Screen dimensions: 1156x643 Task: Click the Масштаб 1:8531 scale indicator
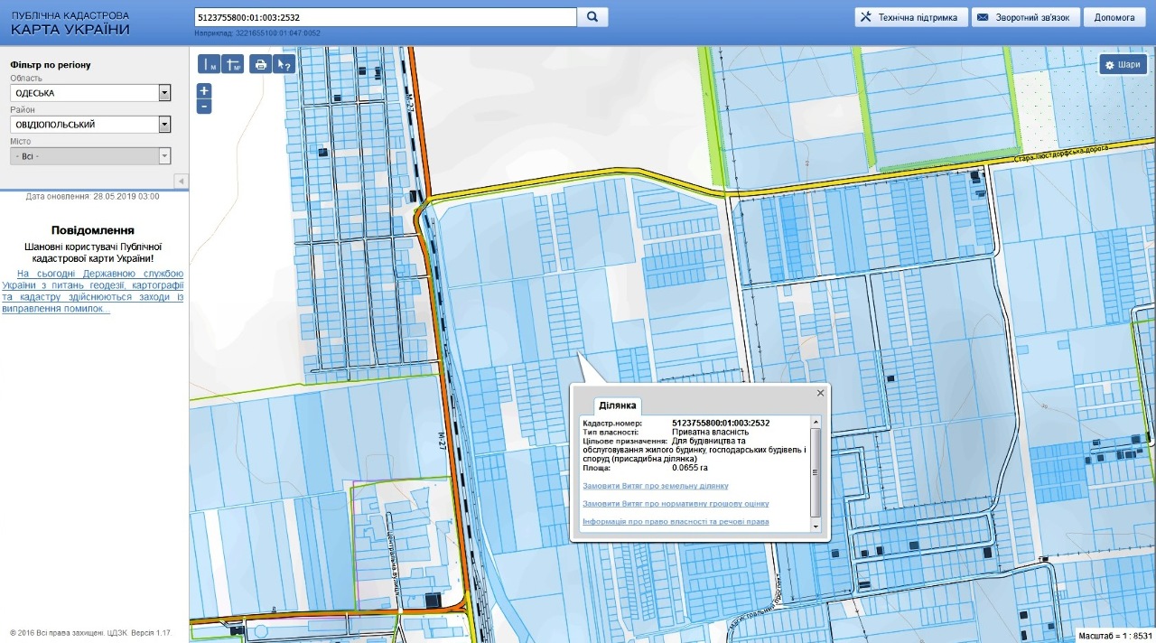click(x=1115, y=636)
